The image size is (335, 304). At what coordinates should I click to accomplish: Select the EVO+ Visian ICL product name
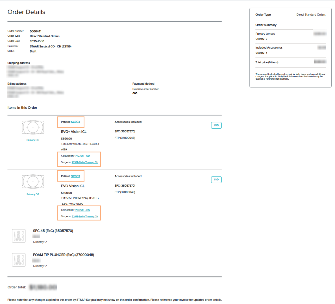tap(74, 132)
